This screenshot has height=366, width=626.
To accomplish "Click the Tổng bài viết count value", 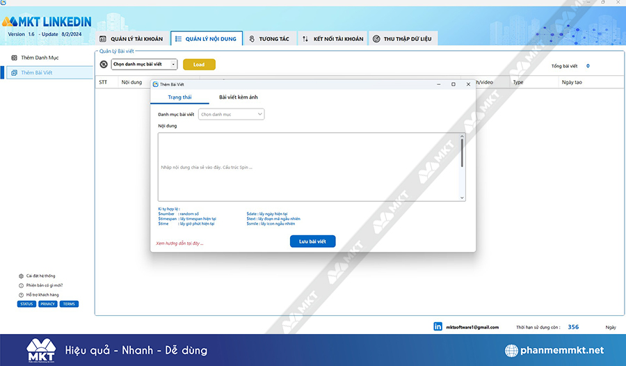I will (x=588, y=66).
